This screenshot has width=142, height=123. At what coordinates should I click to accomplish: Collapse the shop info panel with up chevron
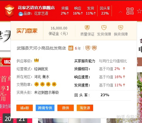click(x=120, y=12)
